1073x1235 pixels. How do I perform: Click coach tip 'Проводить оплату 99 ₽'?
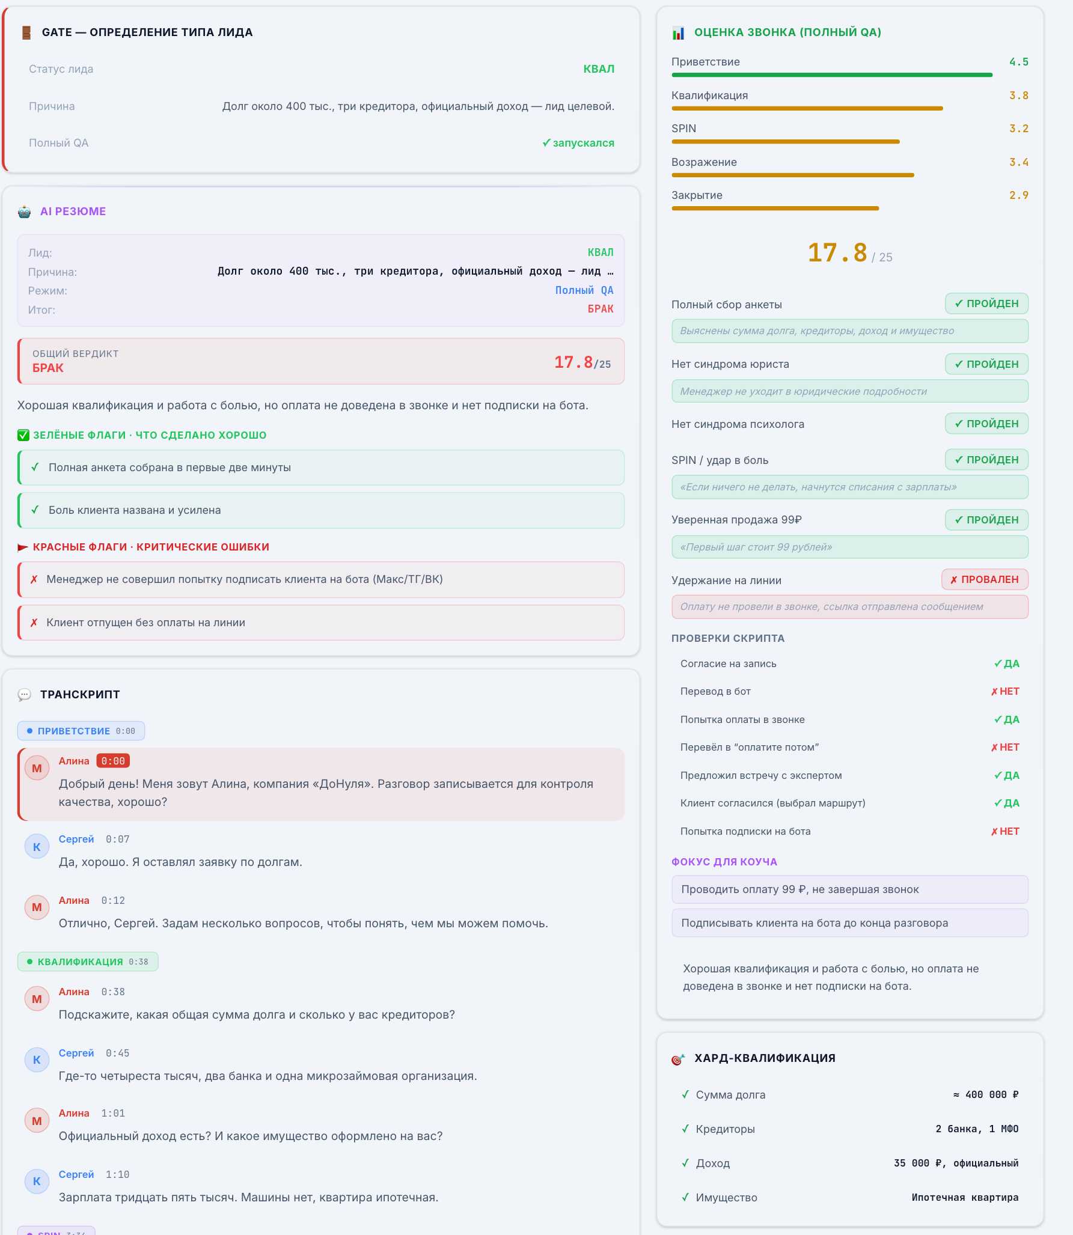pyautogui.click(x=850, y=889)
